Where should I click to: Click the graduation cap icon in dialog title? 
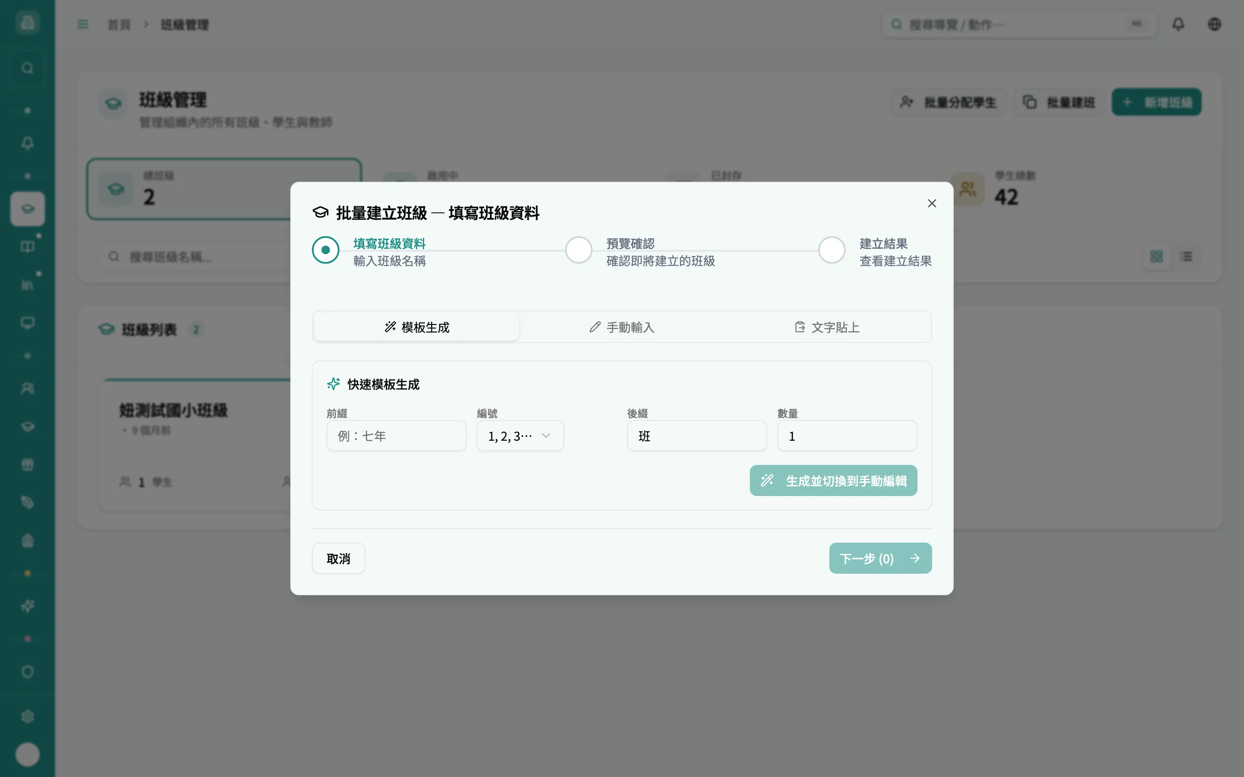(320, 212)
